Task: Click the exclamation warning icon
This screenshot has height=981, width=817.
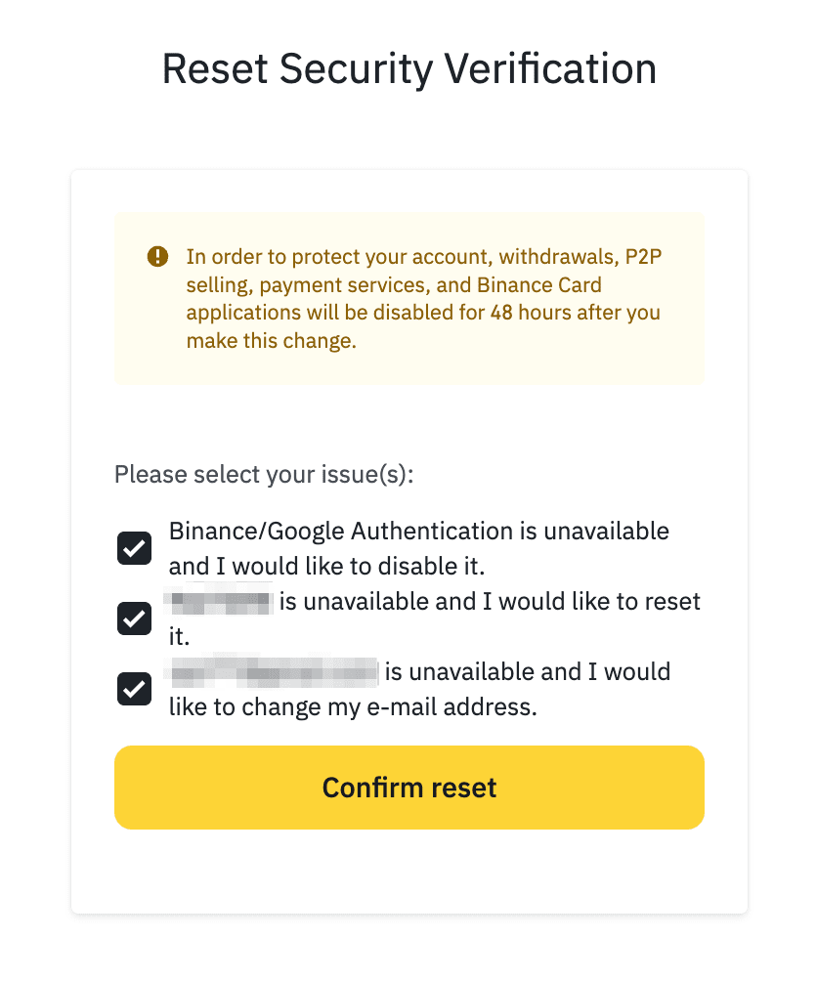Action: tap(157, 257)
